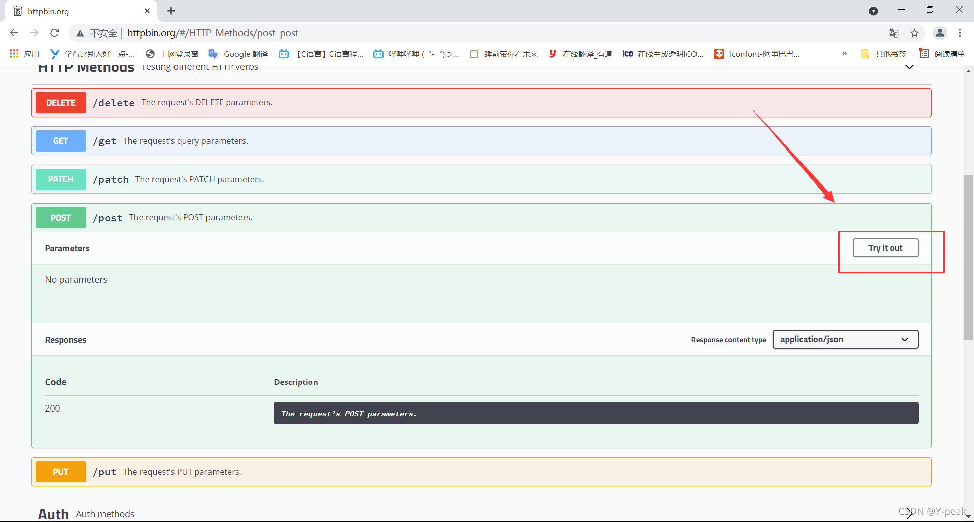Click the browser reload icon
This screenshot has width=974, height=522.
click(x=55, y=33)
